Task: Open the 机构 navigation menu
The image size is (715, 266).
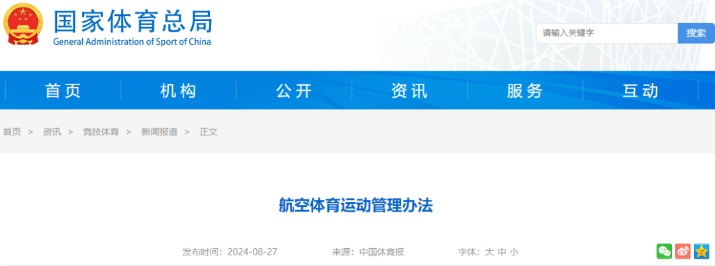Action: click(178, 91)
